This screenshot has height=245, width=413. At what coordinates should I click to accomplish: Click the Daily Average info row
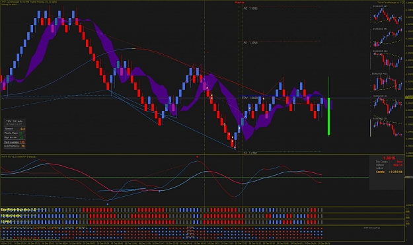coord(15,142)
